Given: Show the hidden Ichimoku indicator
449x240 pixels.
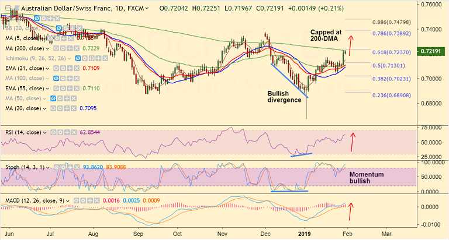Looking at the screenshot, I should tap(78, 58).
